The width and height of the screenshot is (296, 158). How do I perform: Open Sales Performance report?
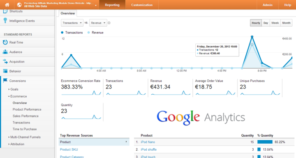pos(25,116)
